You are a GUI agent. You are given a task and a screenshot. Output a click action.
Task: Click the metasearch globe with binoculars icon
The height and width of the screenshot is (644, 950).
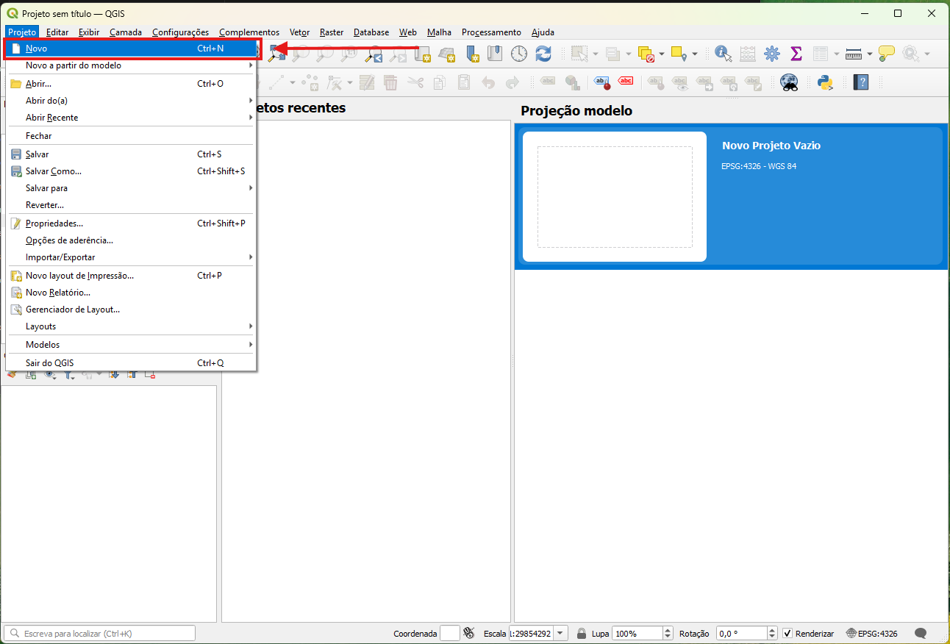[789, 82]
